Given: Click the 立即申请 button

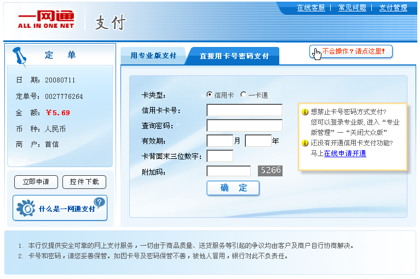Looking at the screenshot, I should [x=36, y=182].
